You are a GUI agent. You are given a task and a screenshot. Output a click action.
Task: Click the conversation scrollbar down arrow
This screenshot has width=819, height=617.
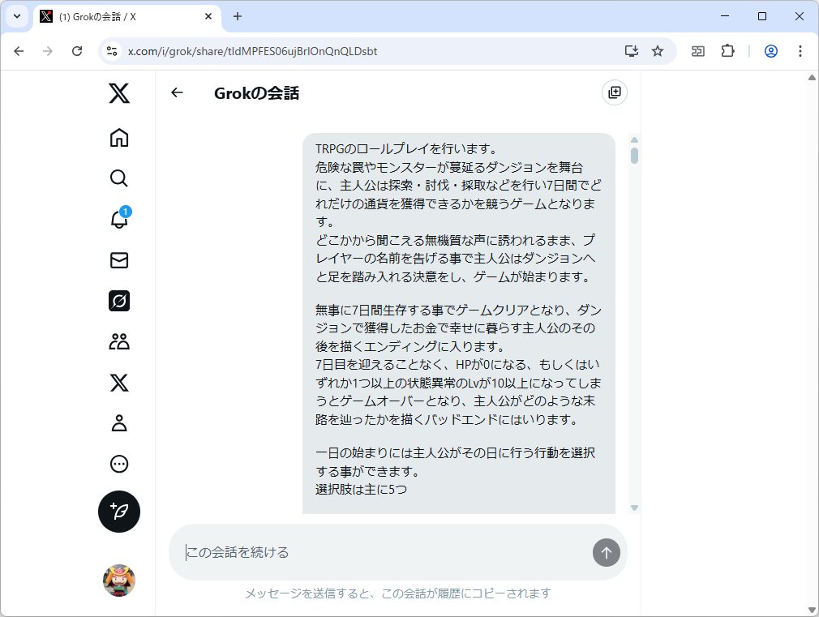point(634,508)
